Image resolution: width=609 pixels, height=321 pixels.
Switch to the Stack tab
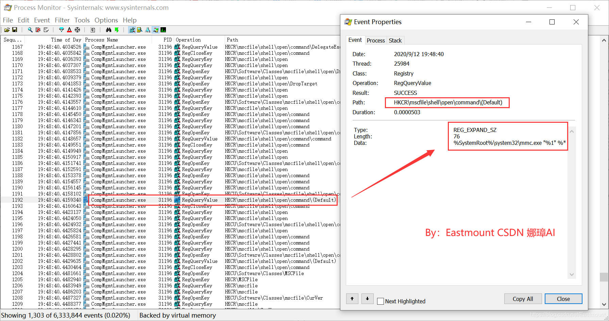coord(395,40)
